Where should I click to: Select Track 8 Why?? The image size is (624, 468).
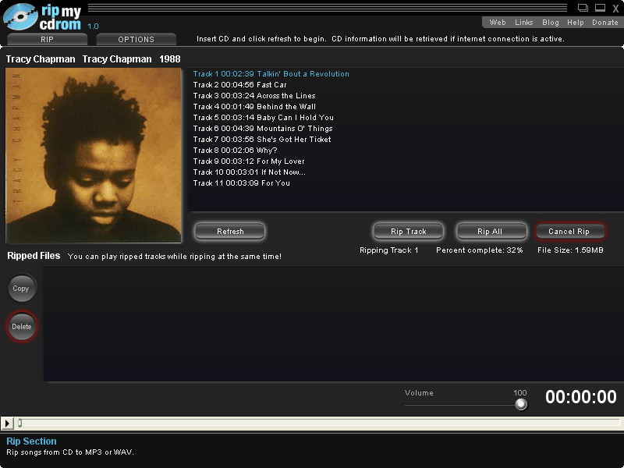point(236,151)
